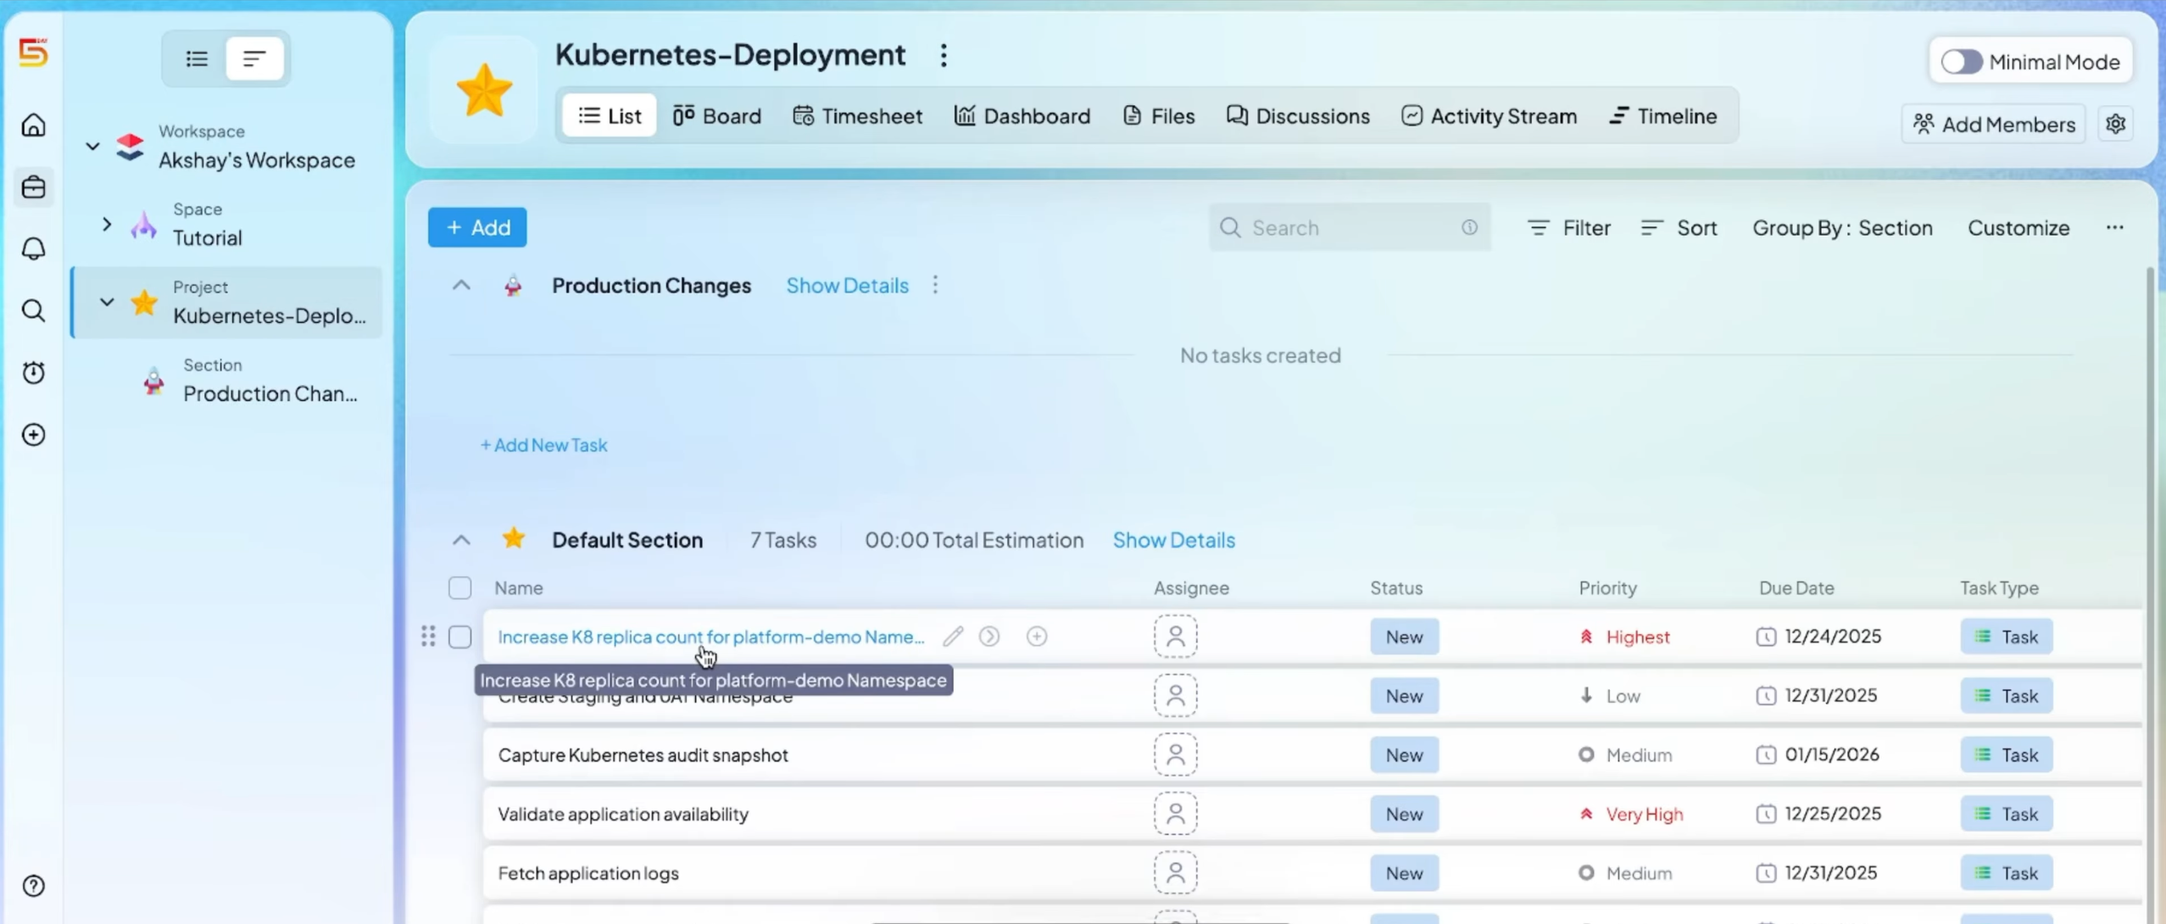Open the Home icon in left sidebar

(x=34, y=125)
